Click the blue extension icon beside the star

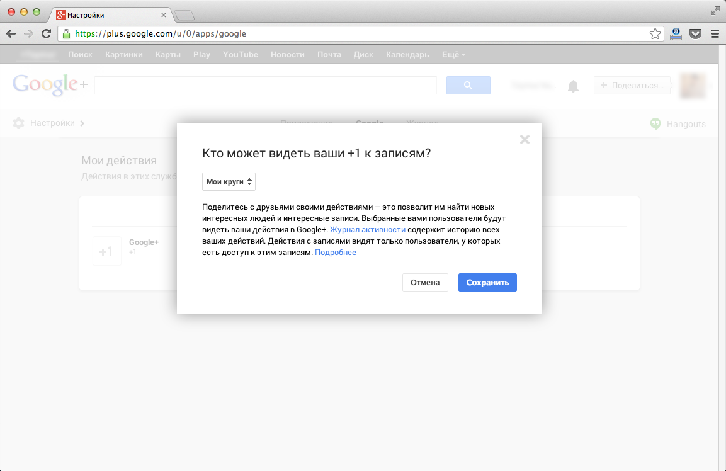pos(676,34)
